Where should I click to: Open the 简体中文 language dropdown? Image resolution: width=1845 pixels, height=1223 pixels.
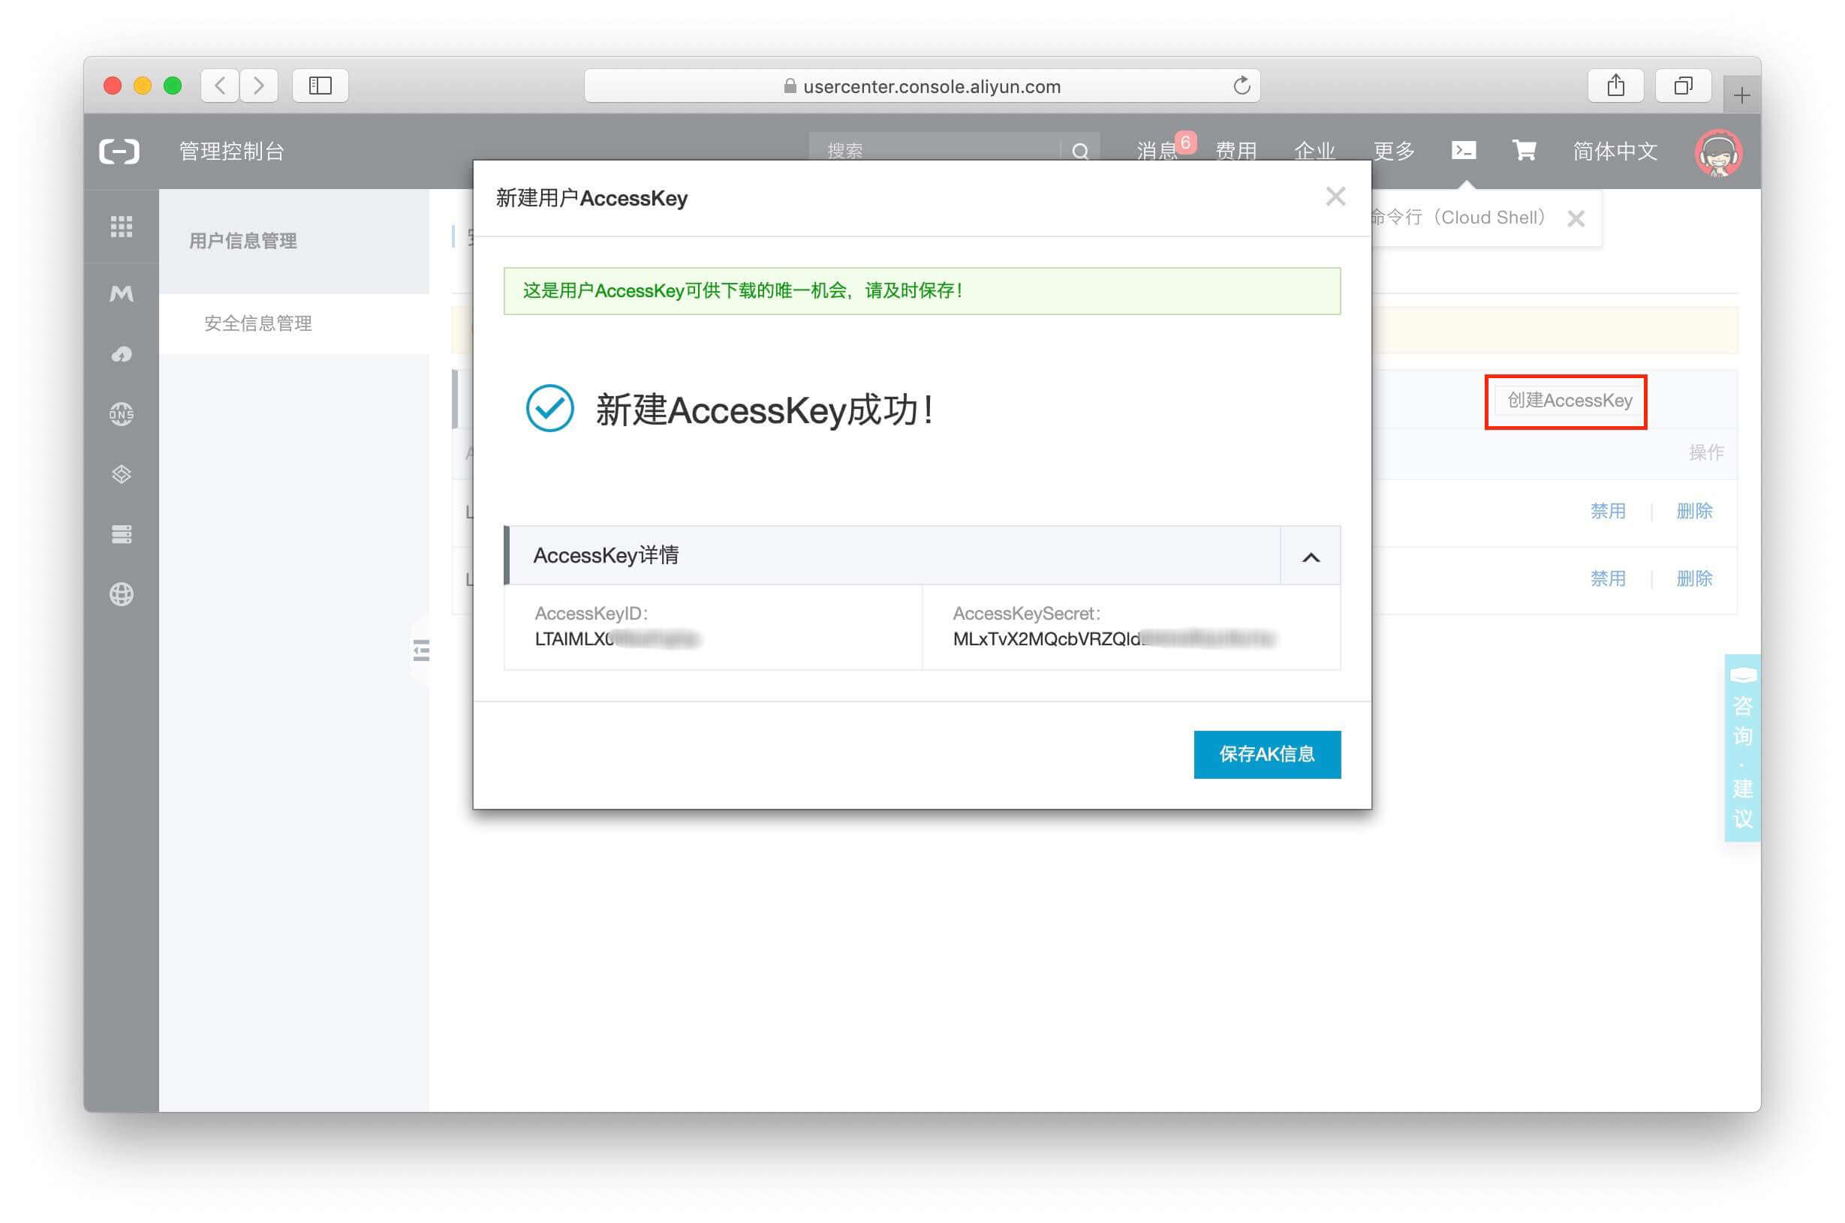(x=1614, y=151)
